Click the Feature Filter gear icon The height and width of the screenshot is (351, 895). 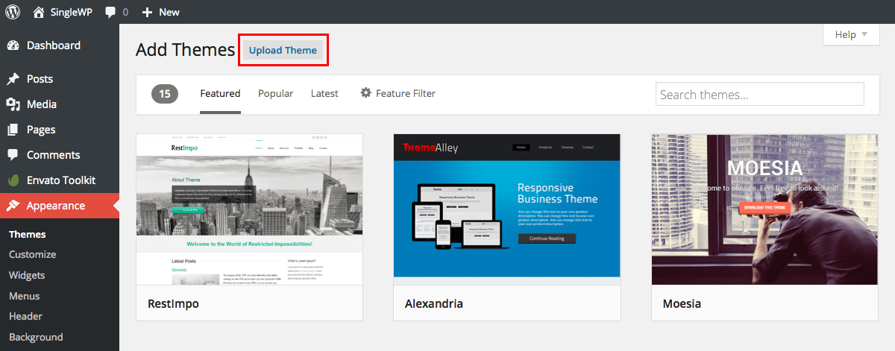point(365,93)
